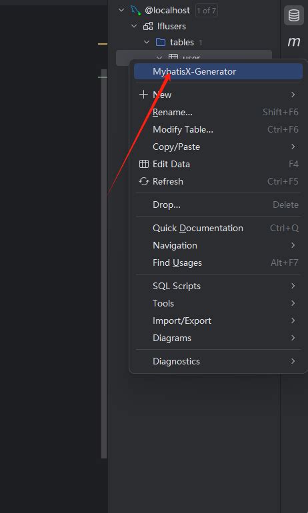Click the 1 of 7 schemas badge

point(207,11)
